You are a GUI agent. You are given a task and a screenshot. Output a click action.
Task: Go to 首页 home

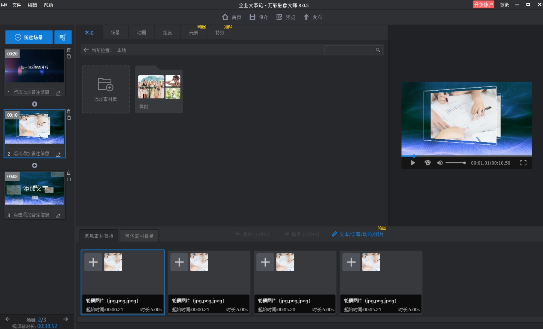(232, 17)
